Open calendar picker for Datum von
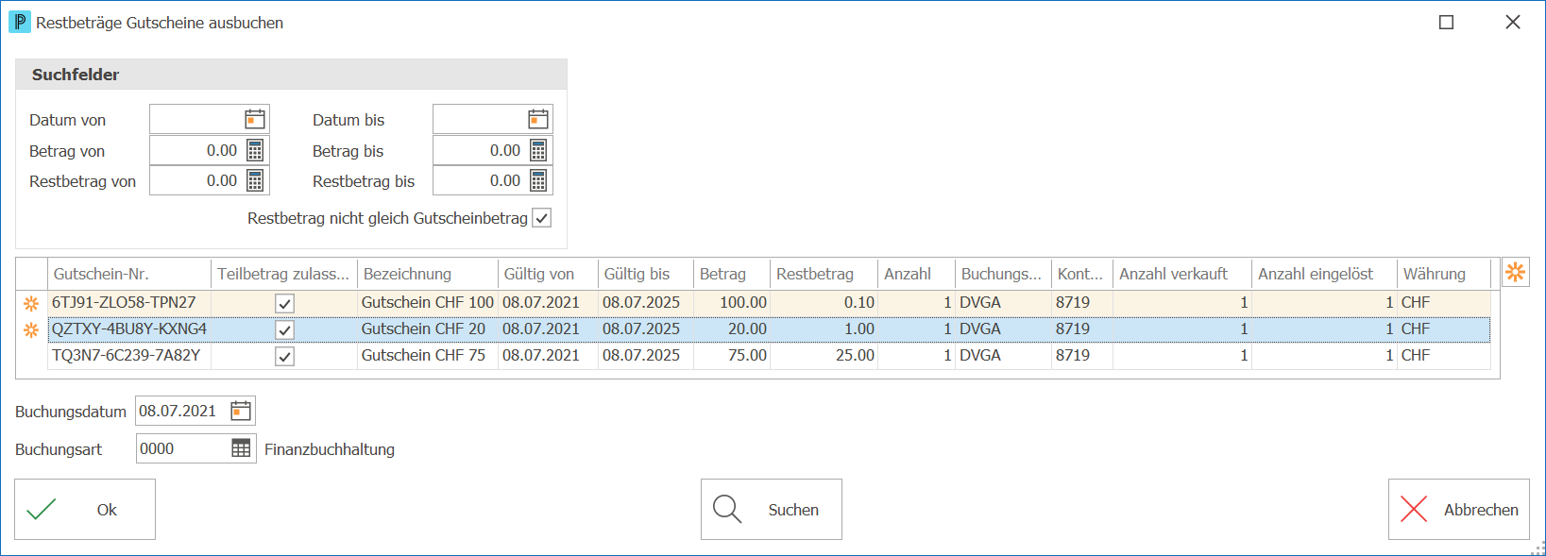Image resolution: width=1546 pixels, height=556 pixels. [x=255, y=119]
